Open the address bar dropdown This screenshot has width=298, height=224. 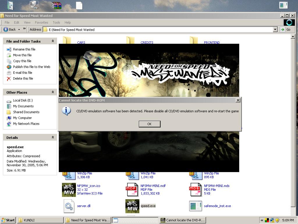(x=275, y=29)
